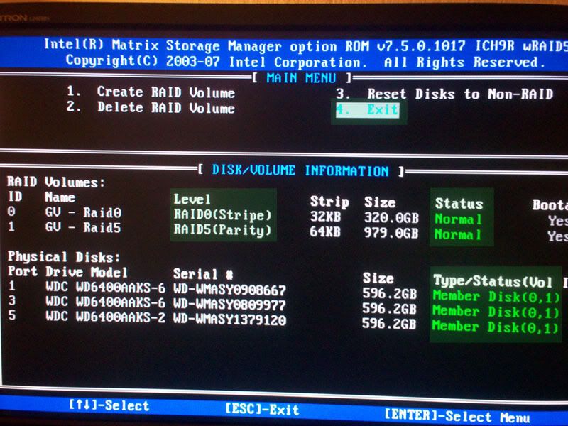Viewport: 568px width, 426px height.
Task: Click the highlighted Exit option
Action: pos(368,110)
